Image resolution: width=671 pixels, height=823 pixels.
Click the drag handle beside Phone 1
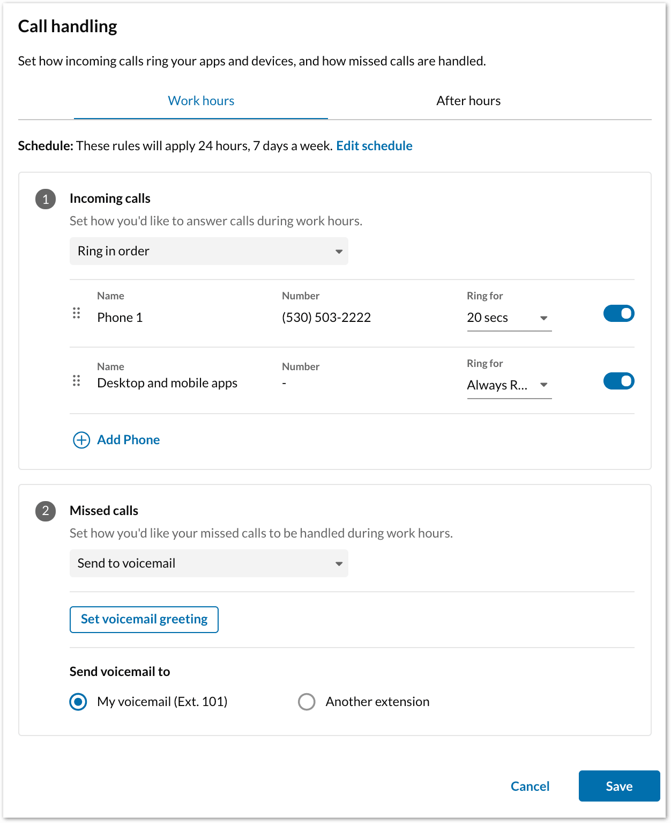(77, 313)
